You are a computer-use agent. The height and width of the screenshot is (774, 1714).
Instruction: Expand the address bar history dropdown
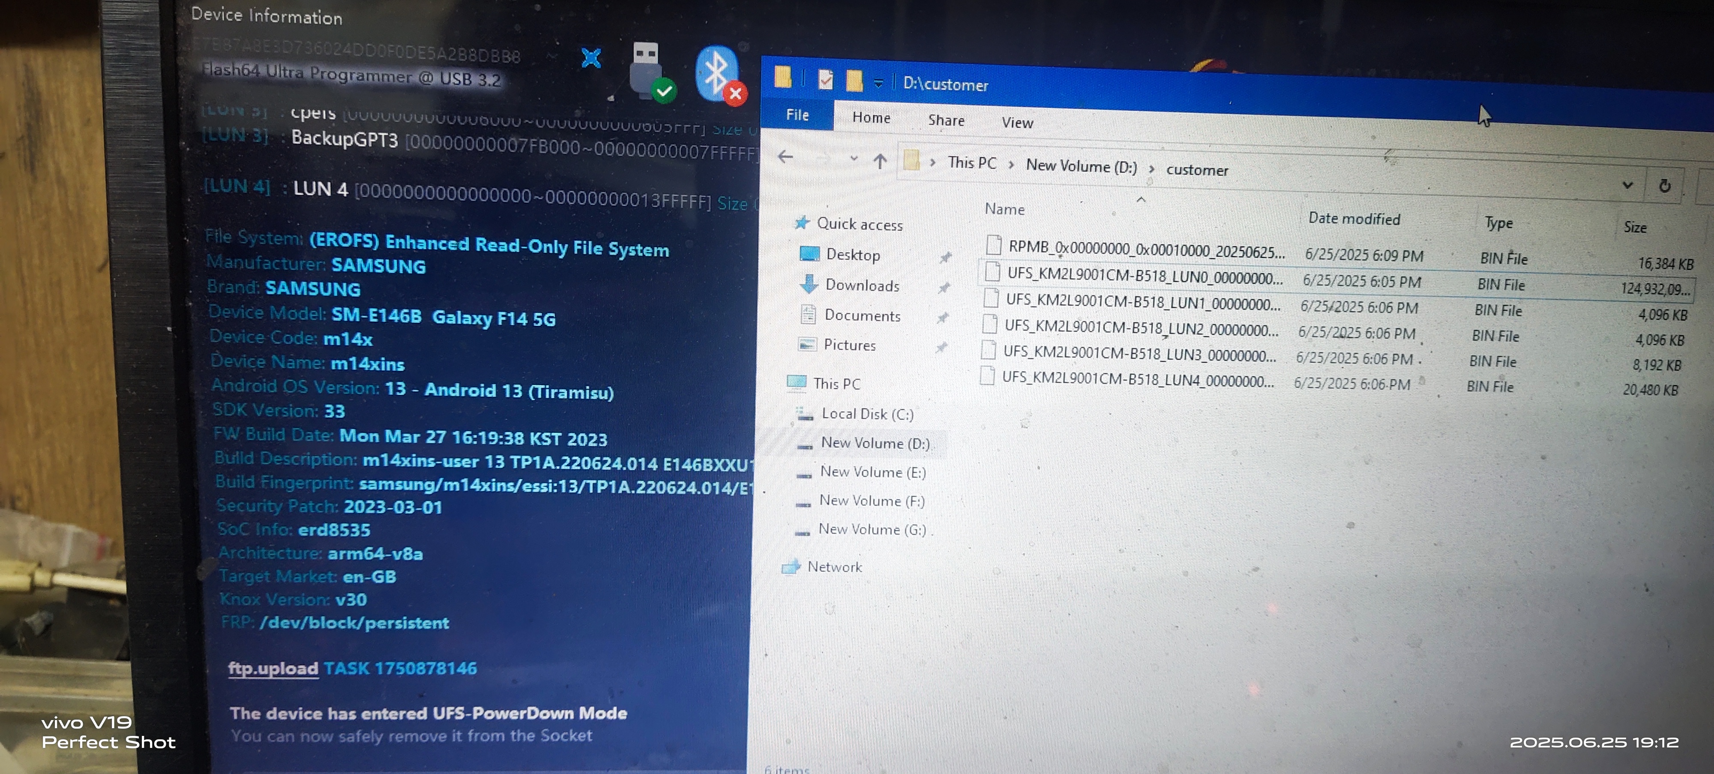(x=1627, y=185)
